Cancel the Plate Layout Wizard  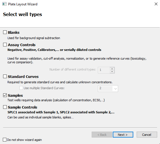point(147,135)
